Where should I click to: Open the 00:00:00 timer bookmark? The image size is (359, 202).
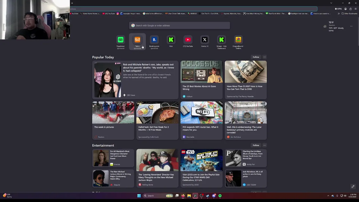tap(192, 13)
